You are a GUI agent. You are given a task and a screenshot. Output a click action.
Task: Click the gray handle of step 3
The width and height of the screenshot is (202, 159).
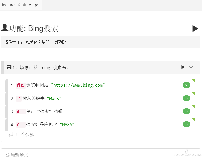[7, 112]
